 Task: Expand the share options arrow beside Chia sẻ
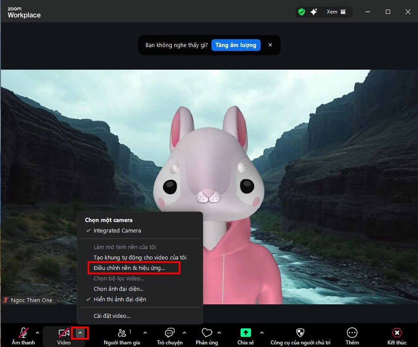pos(262,333)
